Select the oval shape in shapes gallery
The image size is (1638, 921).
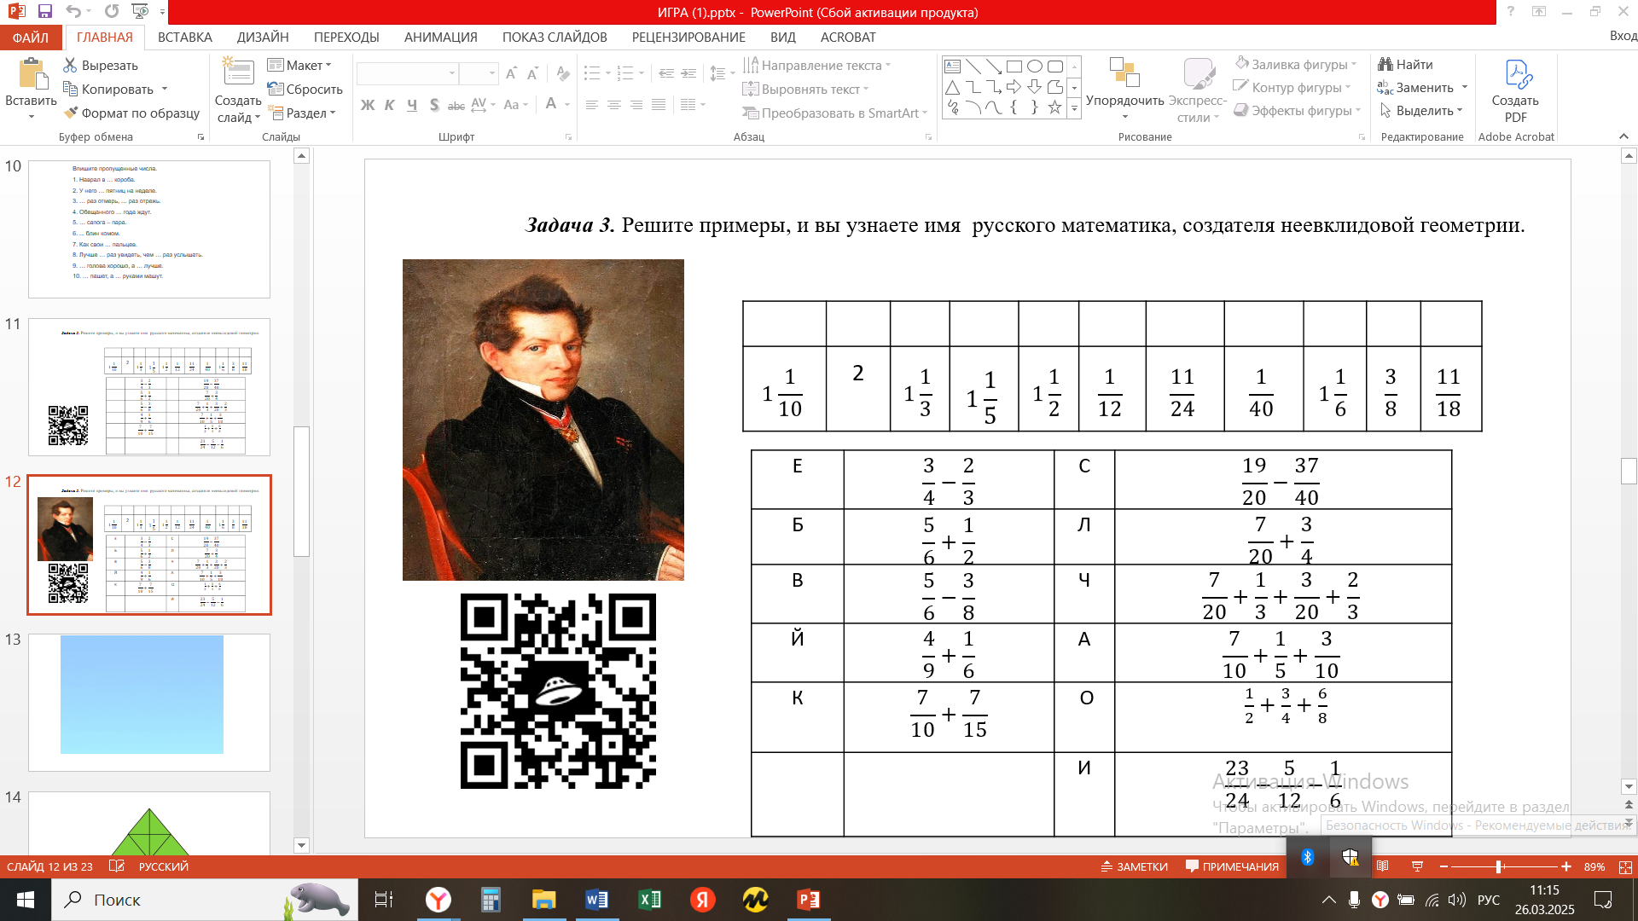(1035, 67)
